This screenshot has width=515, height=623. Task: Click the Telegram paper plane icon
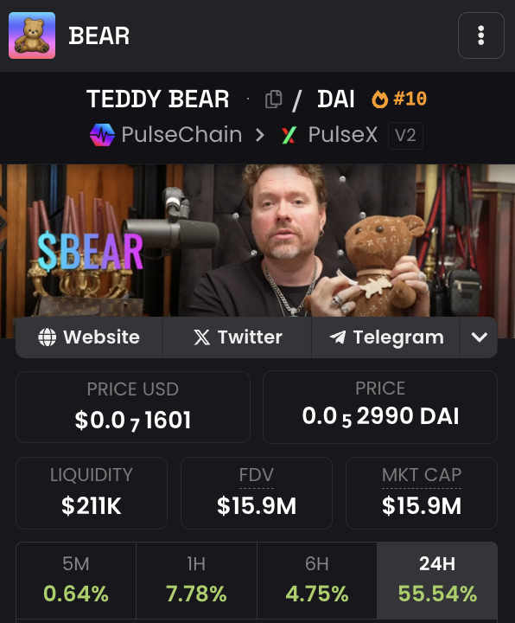[338, 337]
